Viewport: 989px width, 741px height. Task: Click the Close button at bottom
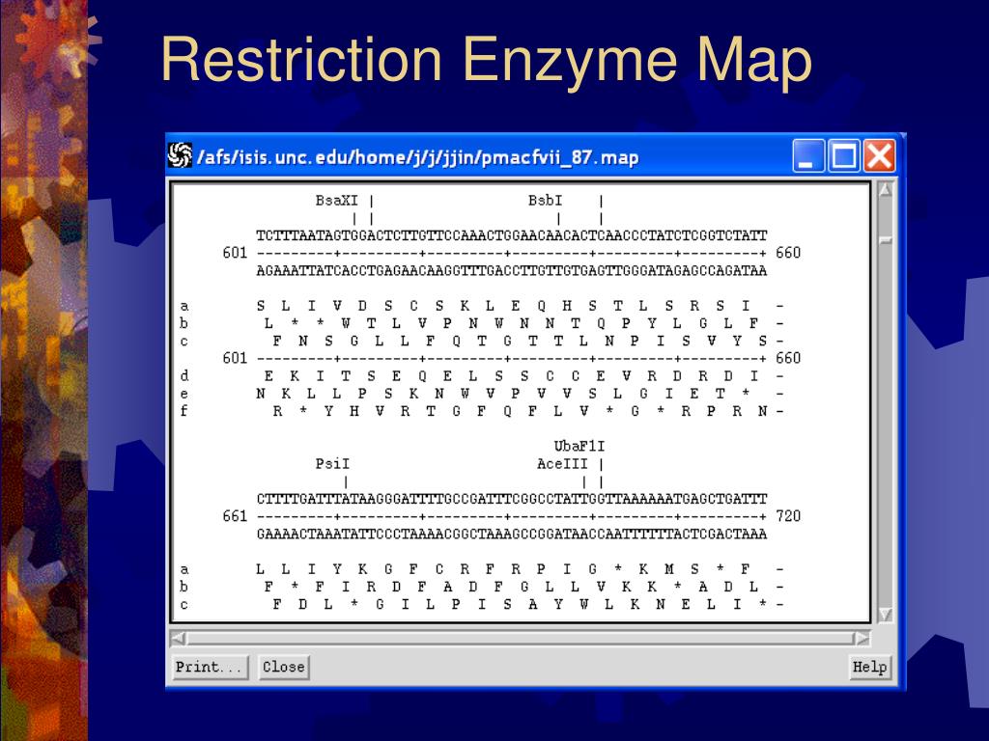click(x=283, y=668)
